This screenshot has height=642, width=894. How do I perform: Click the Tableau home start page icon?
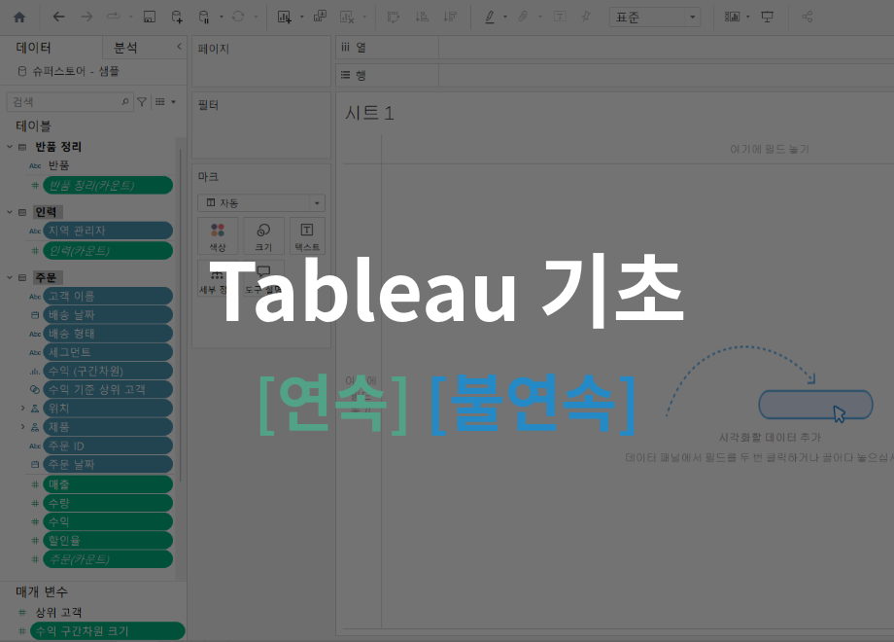[19, 18]
